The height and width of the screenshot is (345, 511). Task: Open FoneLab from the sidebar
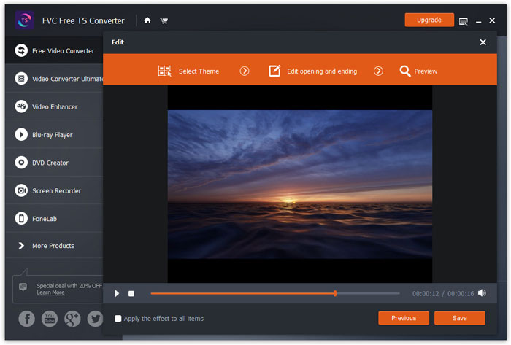[x=55, y=218]
